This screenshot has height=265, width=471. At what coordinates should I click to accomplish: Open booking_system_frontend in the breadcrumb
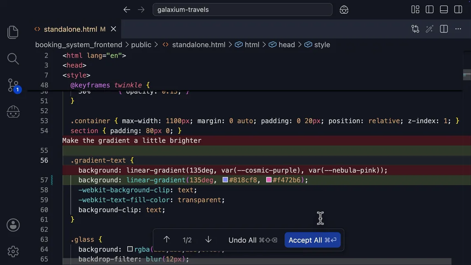(x=79, y=45)
